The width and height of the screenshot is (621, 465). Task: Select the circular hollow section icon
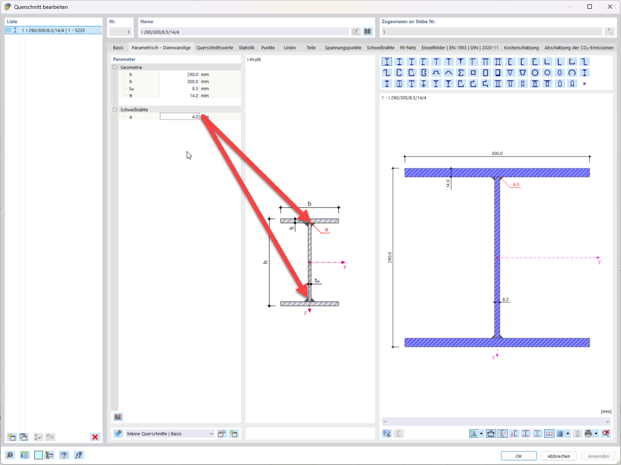pyautogui.click(x=548, y=72)
